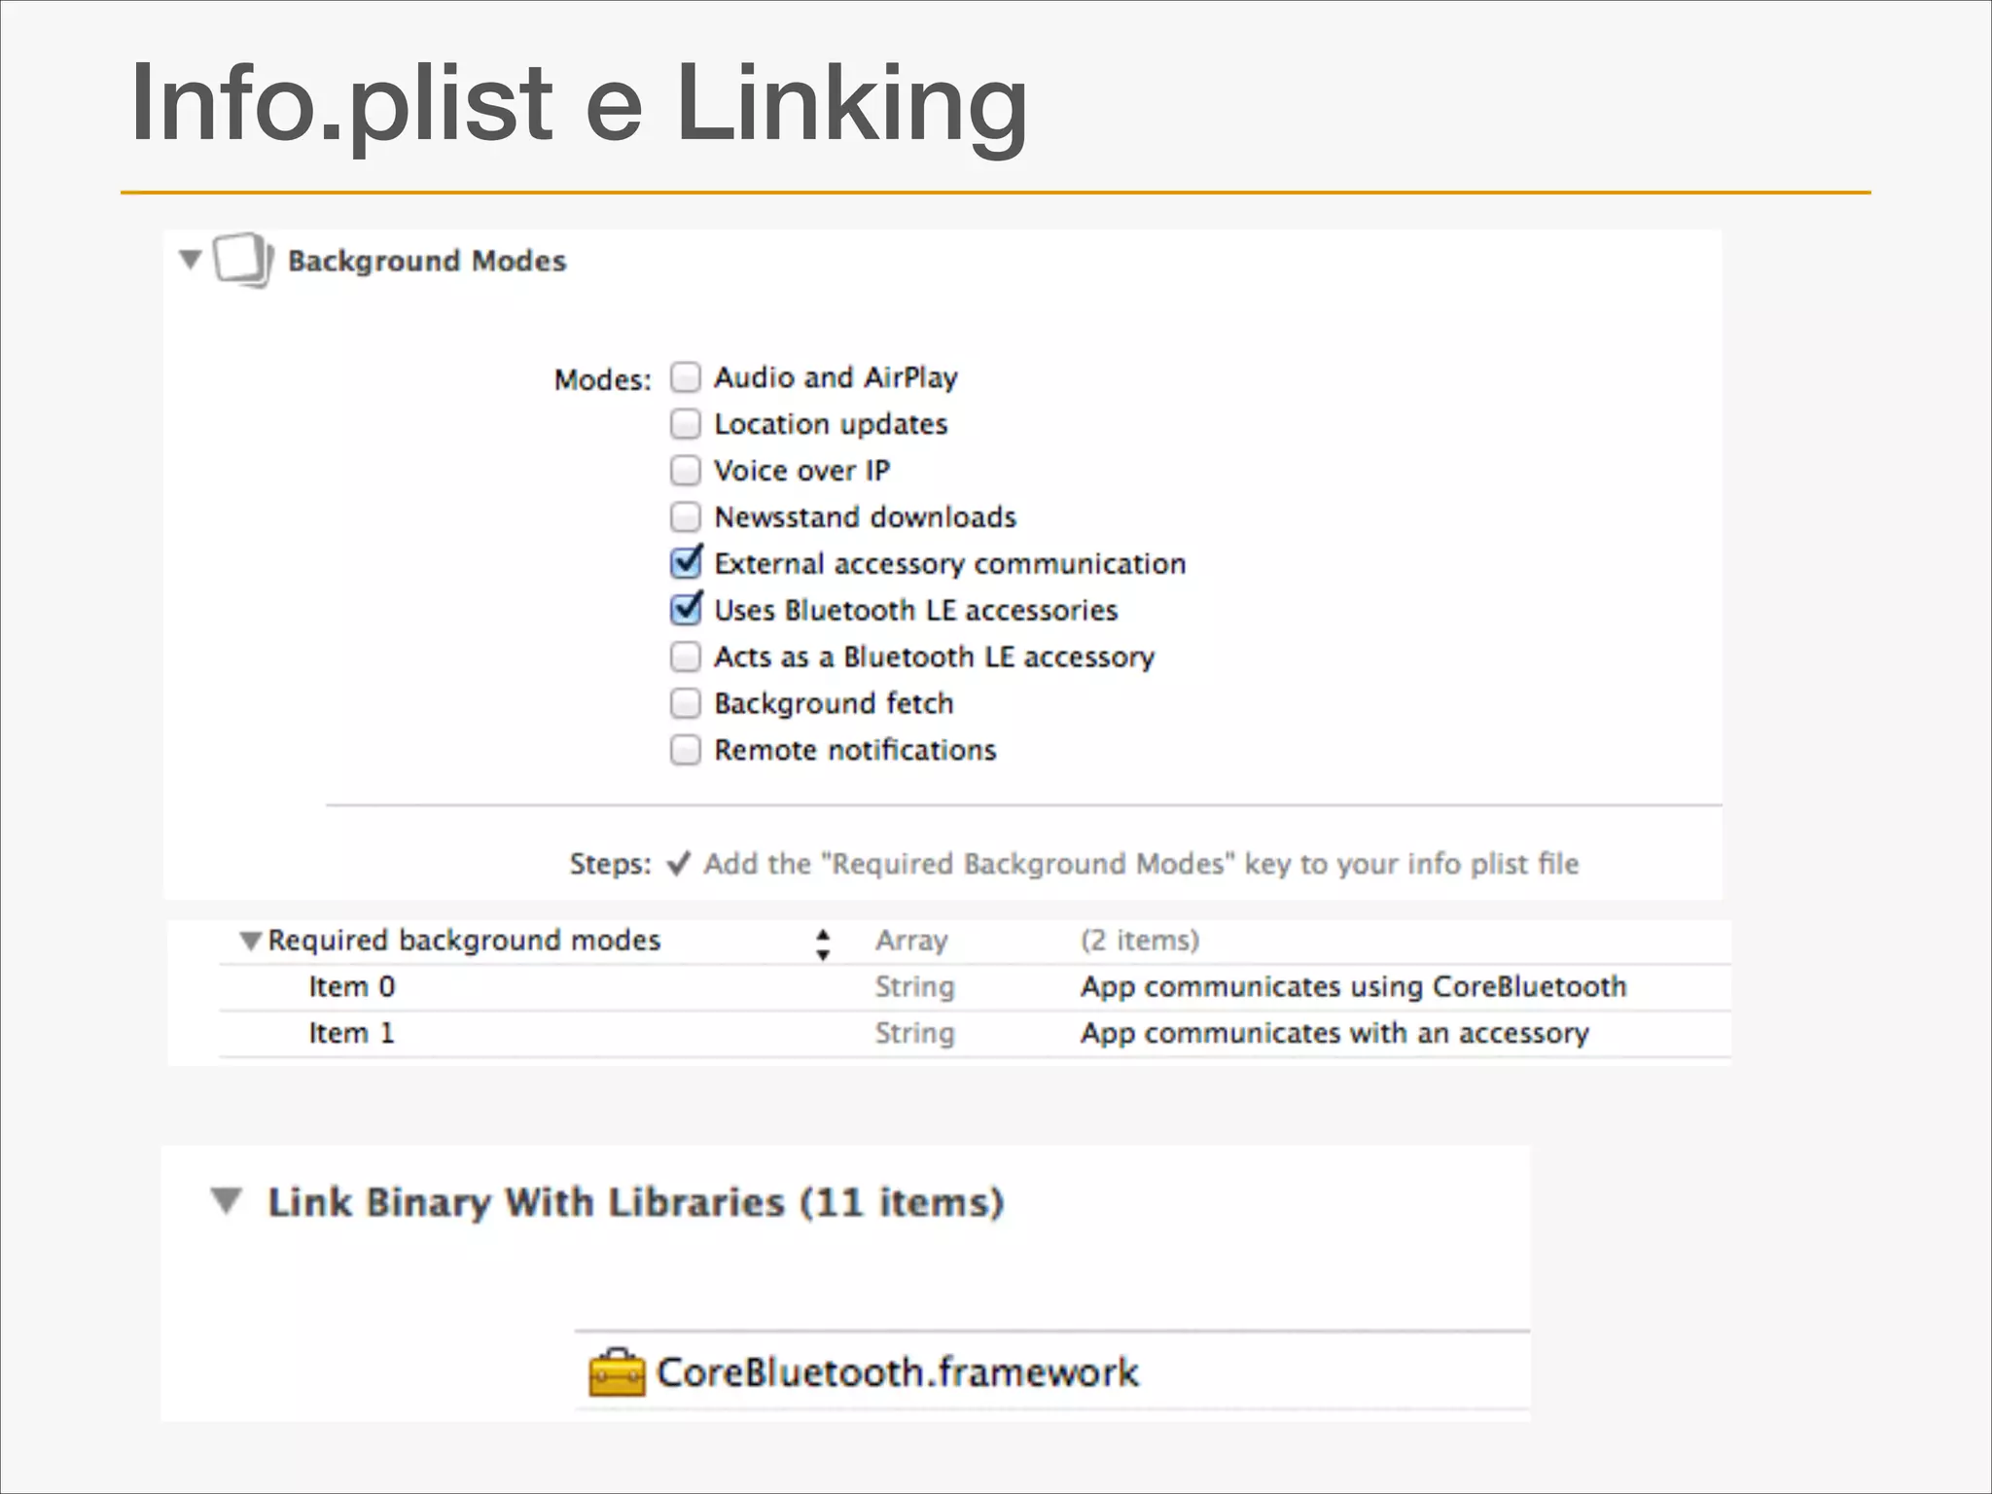Viewport: 1992px width, 1494px height.
Task: Click the Array type cell
Action: (x=911, y=941)
